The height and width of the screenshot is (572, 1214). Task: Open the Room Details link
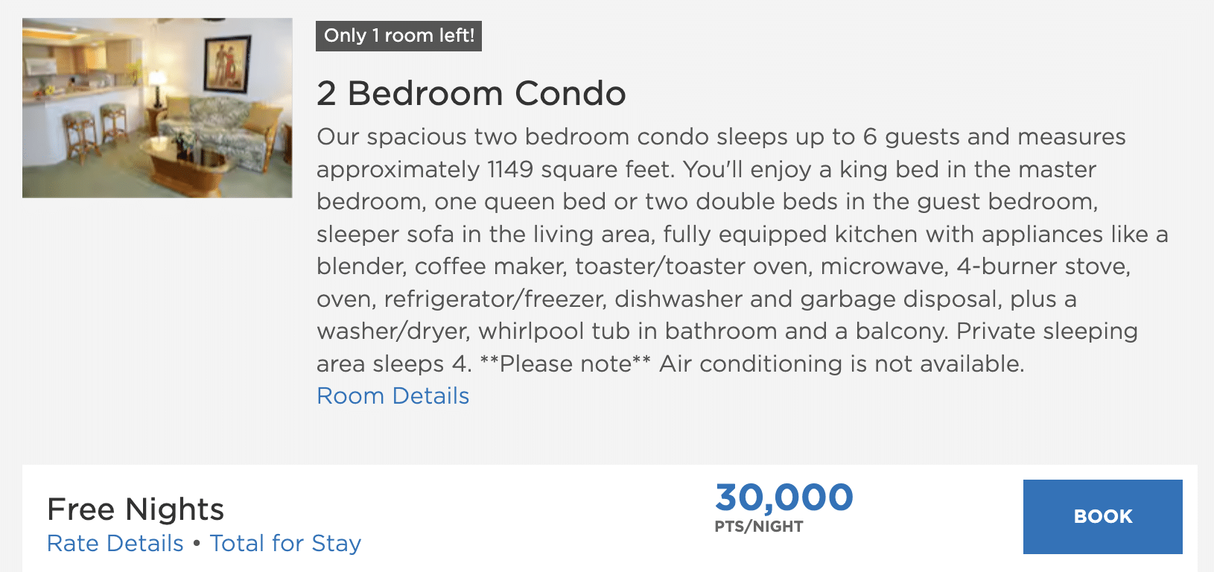393,395
